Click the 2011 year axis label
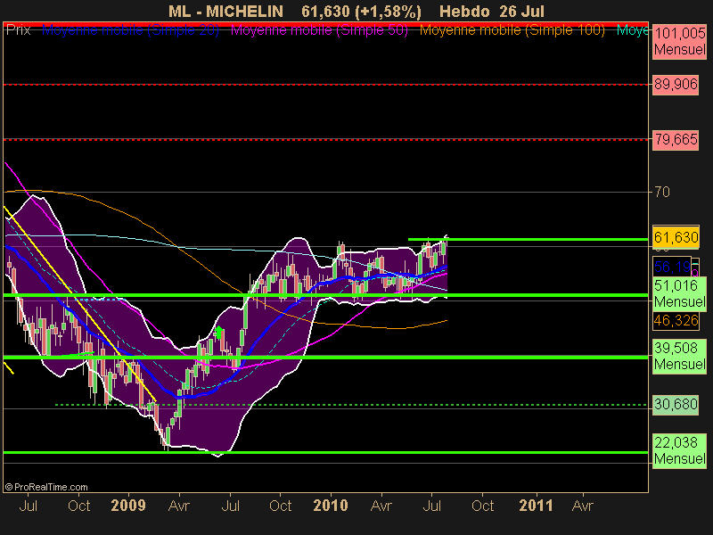Viewport: 713px width, 535px height. (537, 506)
